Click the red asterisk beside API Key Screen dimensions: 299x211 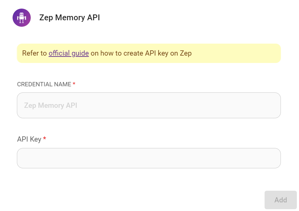pyautogui.click(x=45, y=139)
